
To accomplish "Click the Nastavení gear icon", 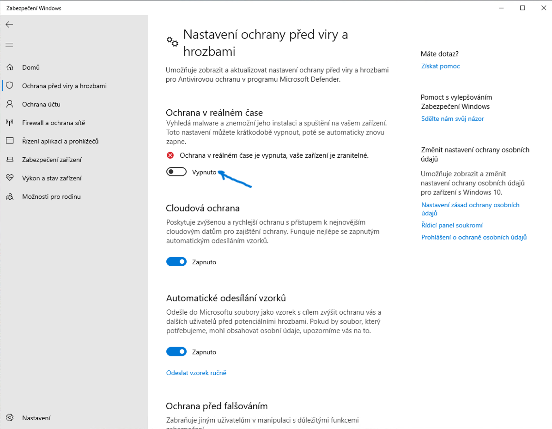I will click(10, 418).
